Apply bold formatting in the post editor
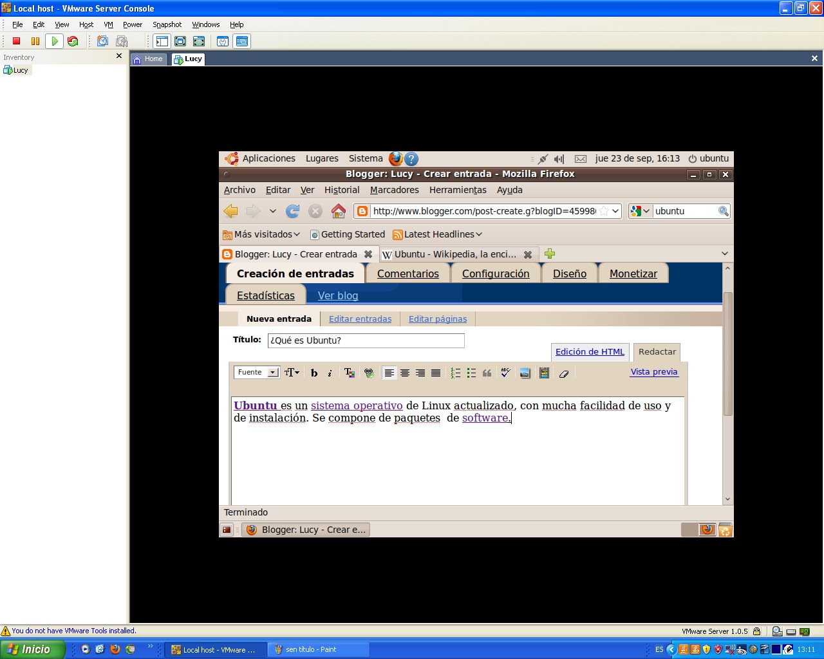Viewport: 824px width, 659px height. click(314, 373)
